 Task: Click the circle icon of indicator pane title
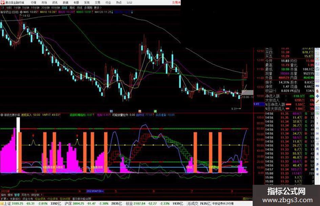coord(2,115)
